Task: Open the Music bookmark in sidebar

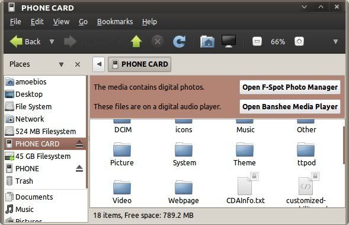Action: 45,209
